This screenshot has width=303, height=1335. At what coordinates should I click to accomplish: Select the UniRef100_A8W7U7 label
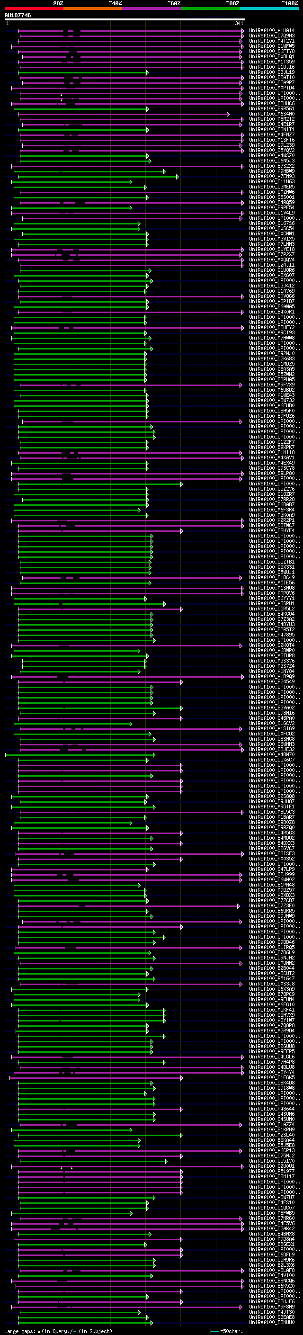pyautogui.click(x=272, y=1197)
